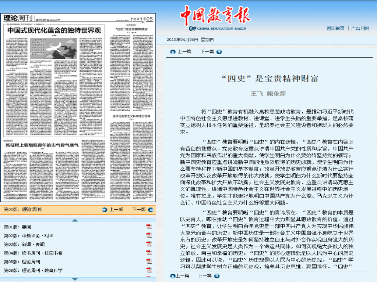Click the bottom 下一篇 text link
This screenshot has width=377, height=282.
tap(205, 276)
